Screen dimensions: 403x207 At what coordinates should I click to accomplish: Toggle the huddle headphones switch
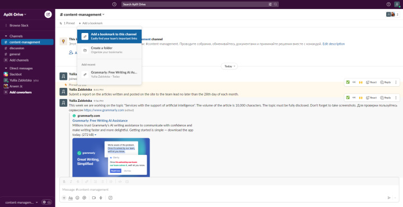coord(46,203)
